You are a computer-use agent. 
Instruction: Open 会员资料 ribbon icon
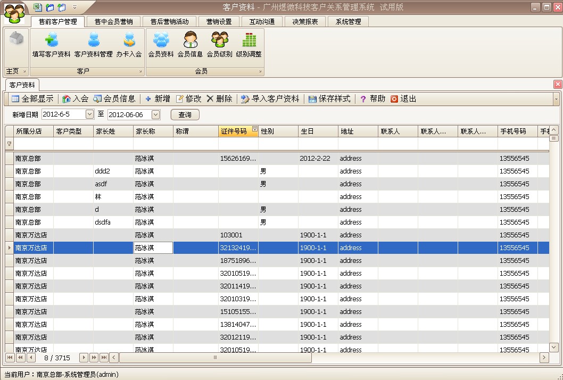(x=161, y=45)
